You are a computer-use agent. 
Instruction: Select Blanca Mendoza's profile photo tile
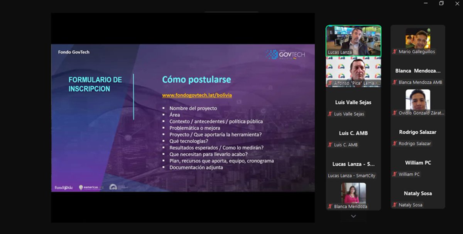(353, 193)
